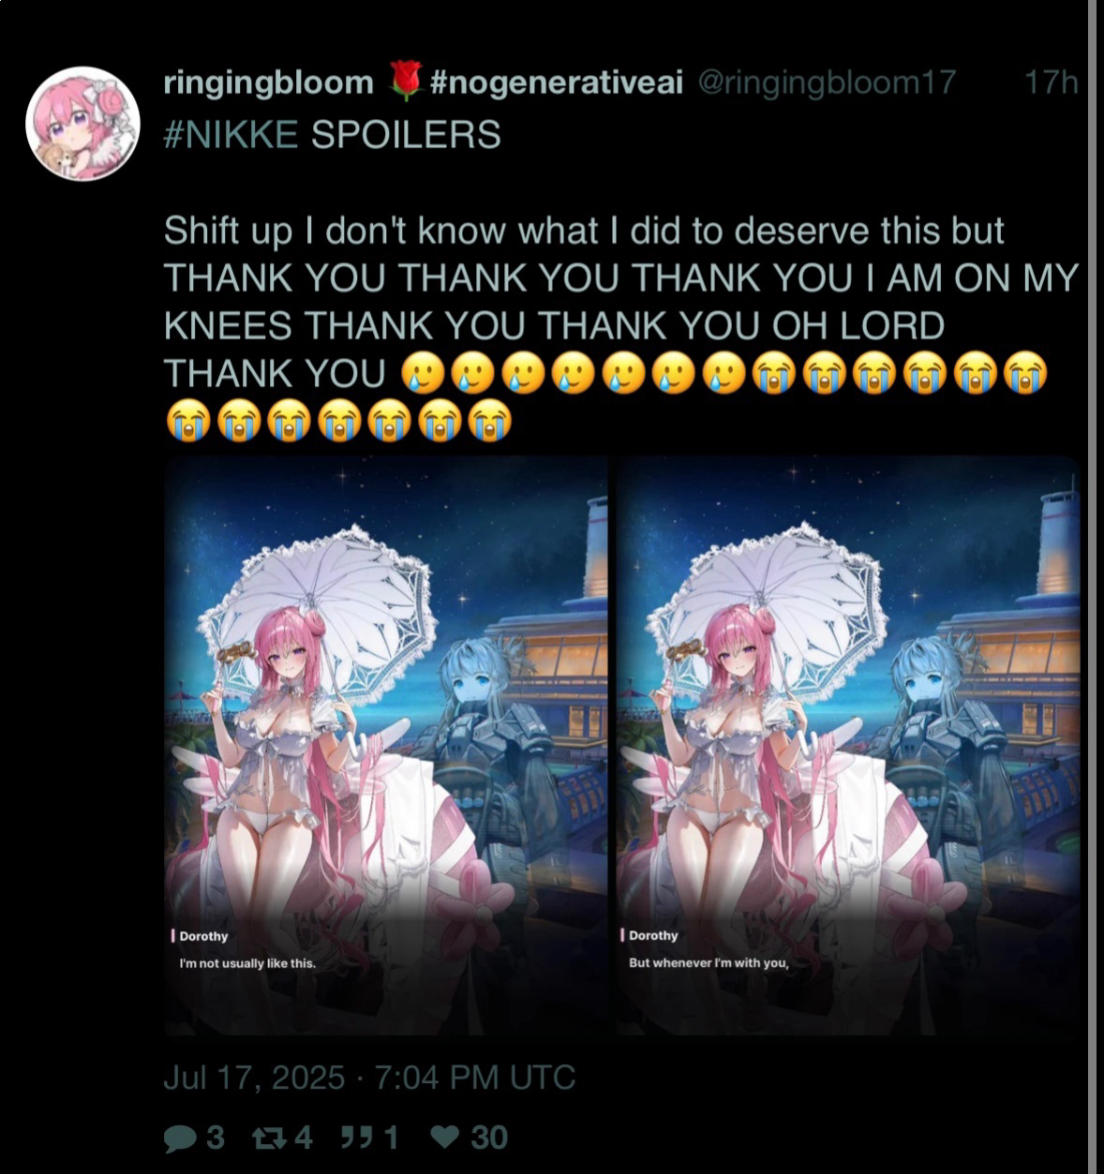Screen dimensions: 1104x1174
Task: Open the Jul 17, 2025 timestamp
Action: (x=369, y=1077)
